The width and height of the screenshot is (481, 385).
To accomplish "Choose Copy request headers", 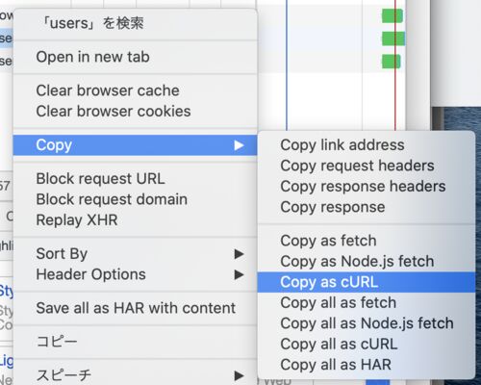I will coord(367,166).
